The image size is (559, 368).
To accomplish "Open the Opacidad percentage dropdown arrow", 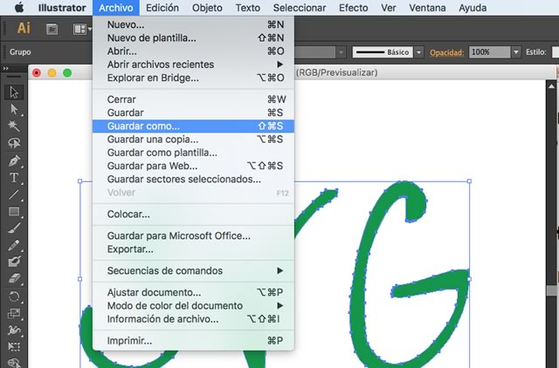I will (516, 52).
